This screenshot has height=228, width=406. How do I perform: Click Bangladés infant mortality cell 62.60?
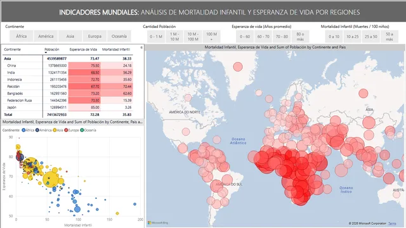(x=117, y=93)
